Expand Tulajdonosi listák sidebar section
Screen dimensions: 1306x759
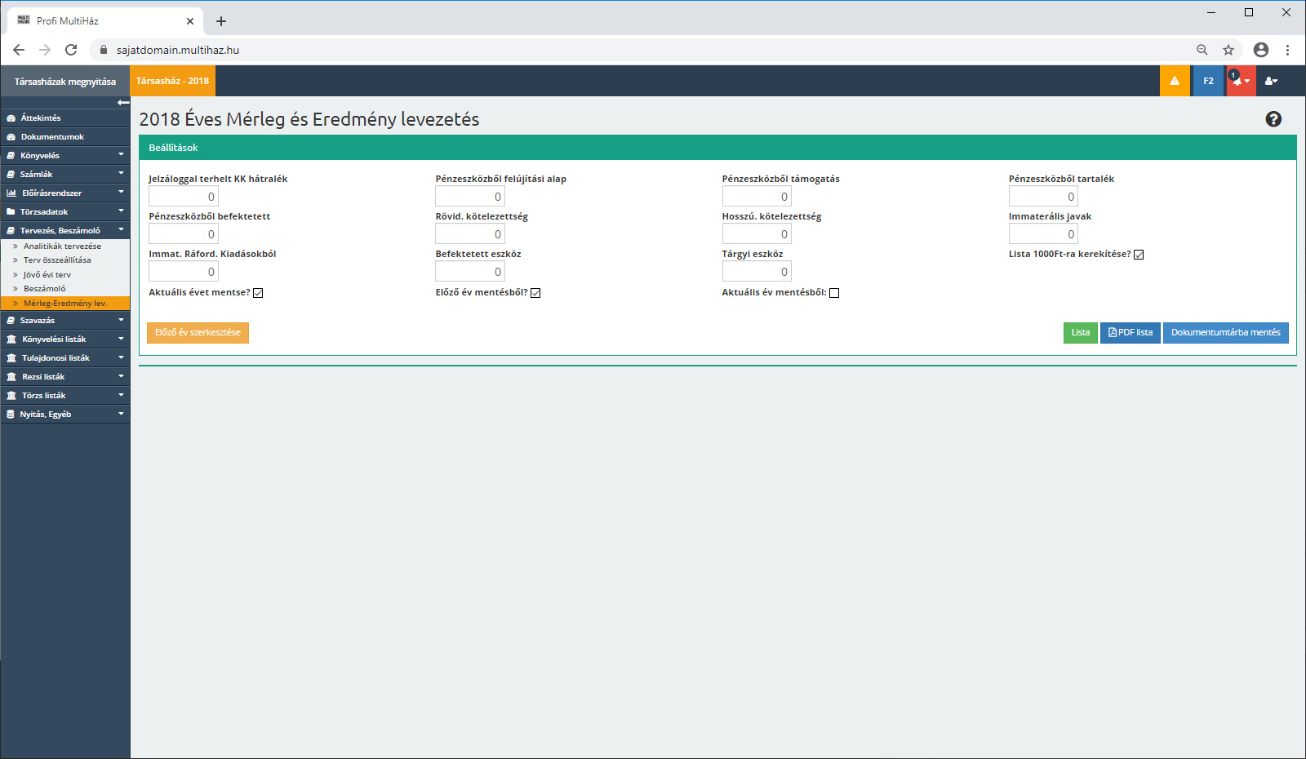65,357
